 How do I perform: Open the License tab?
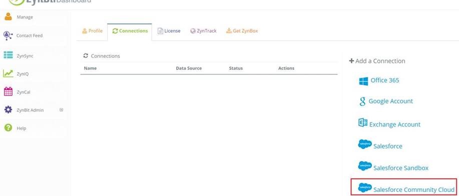point(169,30)
